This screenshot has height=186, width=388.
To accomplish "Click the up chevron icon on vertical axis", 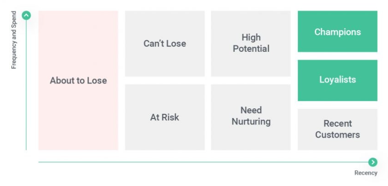I will (26, 16).
